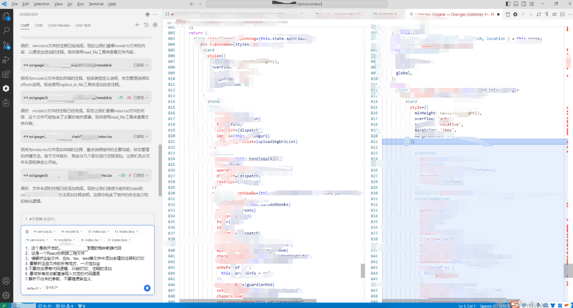Remove second-row index.tsx attachment chip

point(102,240)
